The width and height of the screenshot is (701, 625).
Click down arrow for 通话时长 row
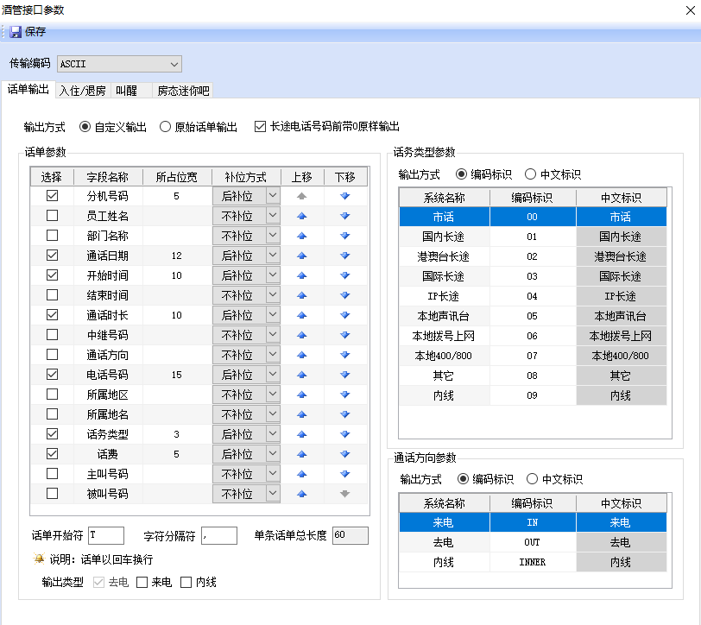[345, 315]
